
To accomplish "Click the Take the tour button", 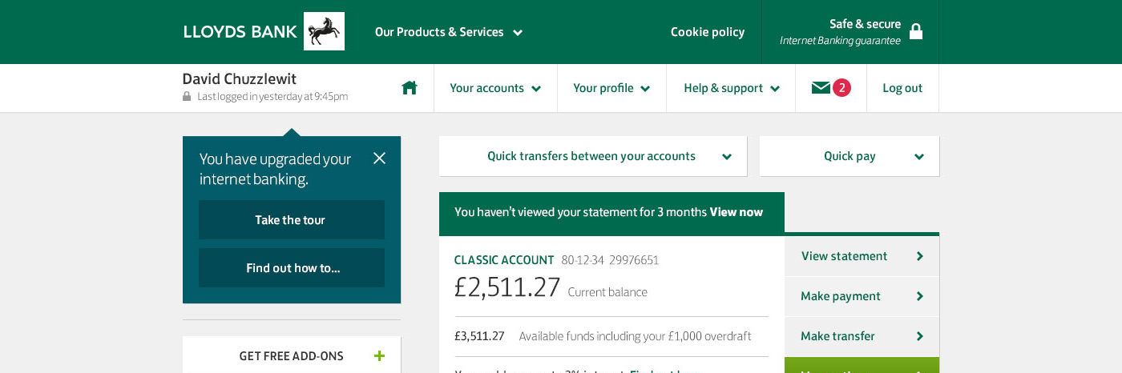I will click(292, 220).
